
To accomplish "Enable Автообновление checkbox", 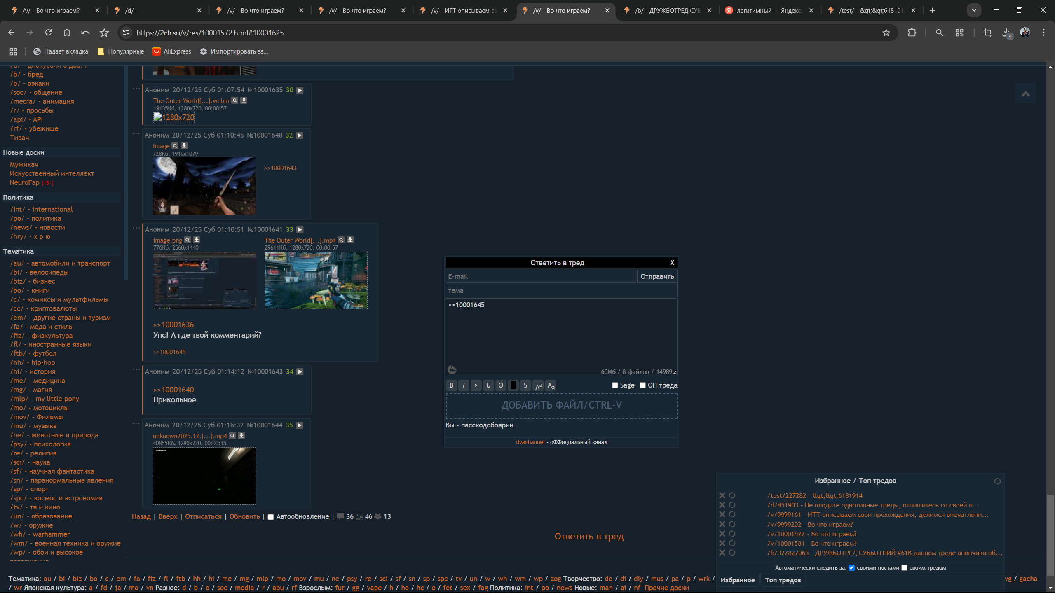I will click(x=271, y=517).
